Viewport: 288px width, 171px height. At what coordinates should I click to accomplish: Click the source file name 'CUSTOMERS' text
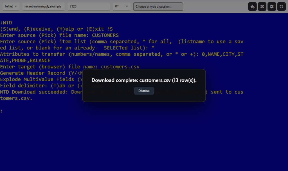pos(105,35)
